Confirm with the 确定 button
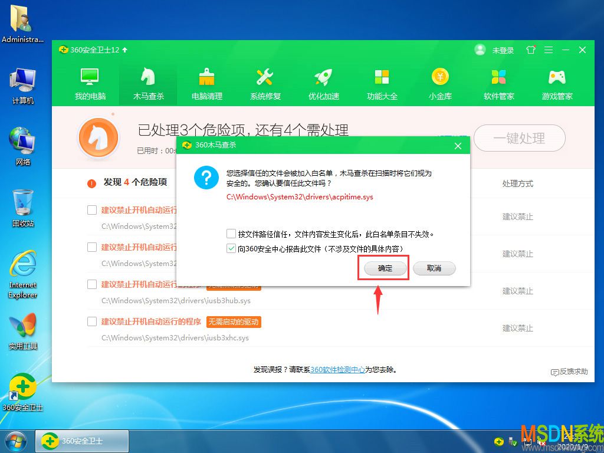 click(x=385, y=268)
